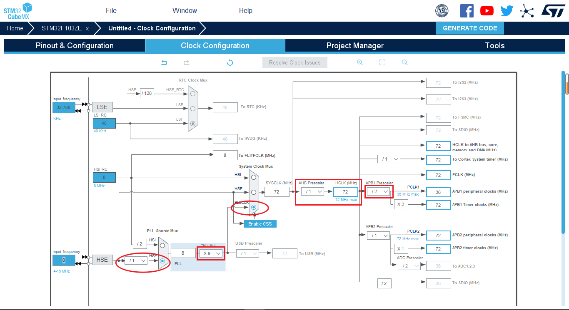
Task: Switch to Clock Configuration tab
Action: (215, 46)
